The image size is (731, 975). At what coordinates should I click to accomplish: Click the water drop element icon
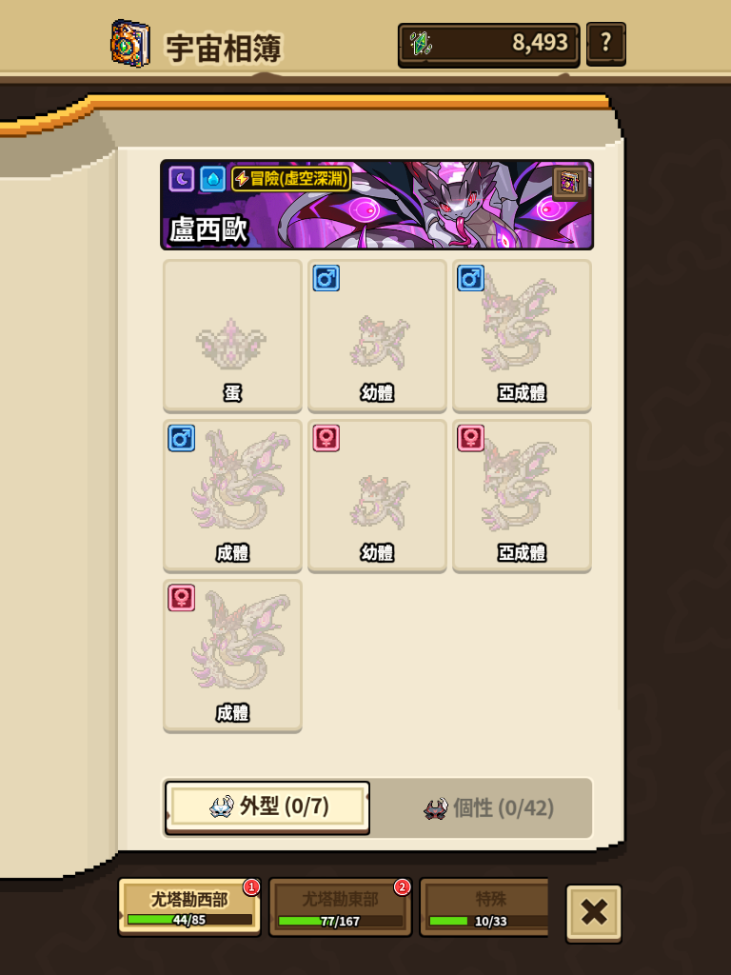click(x=213, y=179)
